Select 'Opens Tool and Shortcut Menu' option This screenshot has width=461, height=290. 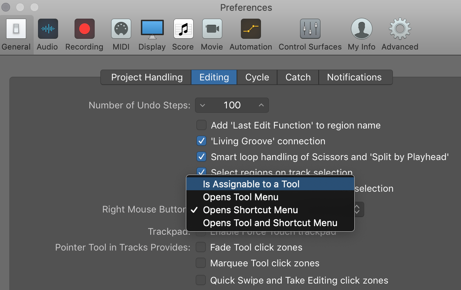(270, 223)
